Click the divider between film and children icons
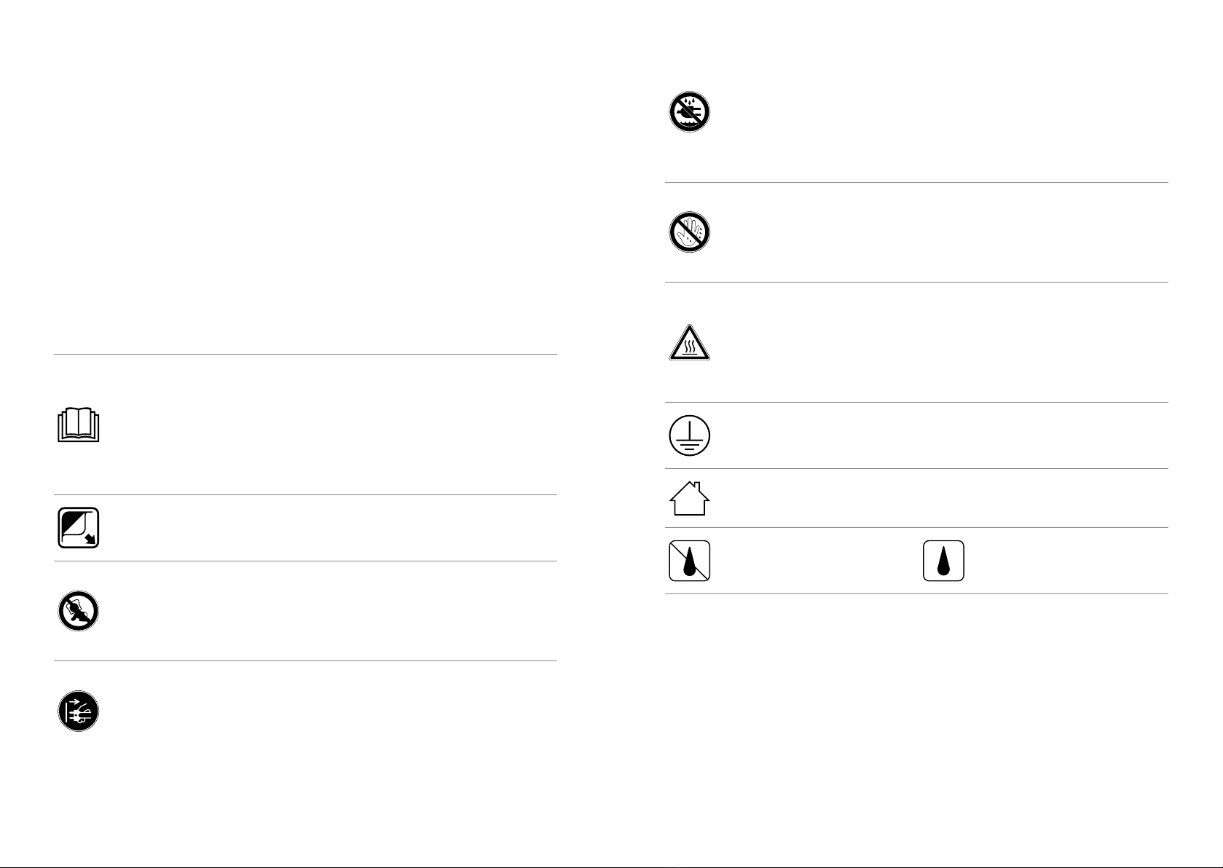The width and height of the screenshot is (1223, 868). point(306,561)
